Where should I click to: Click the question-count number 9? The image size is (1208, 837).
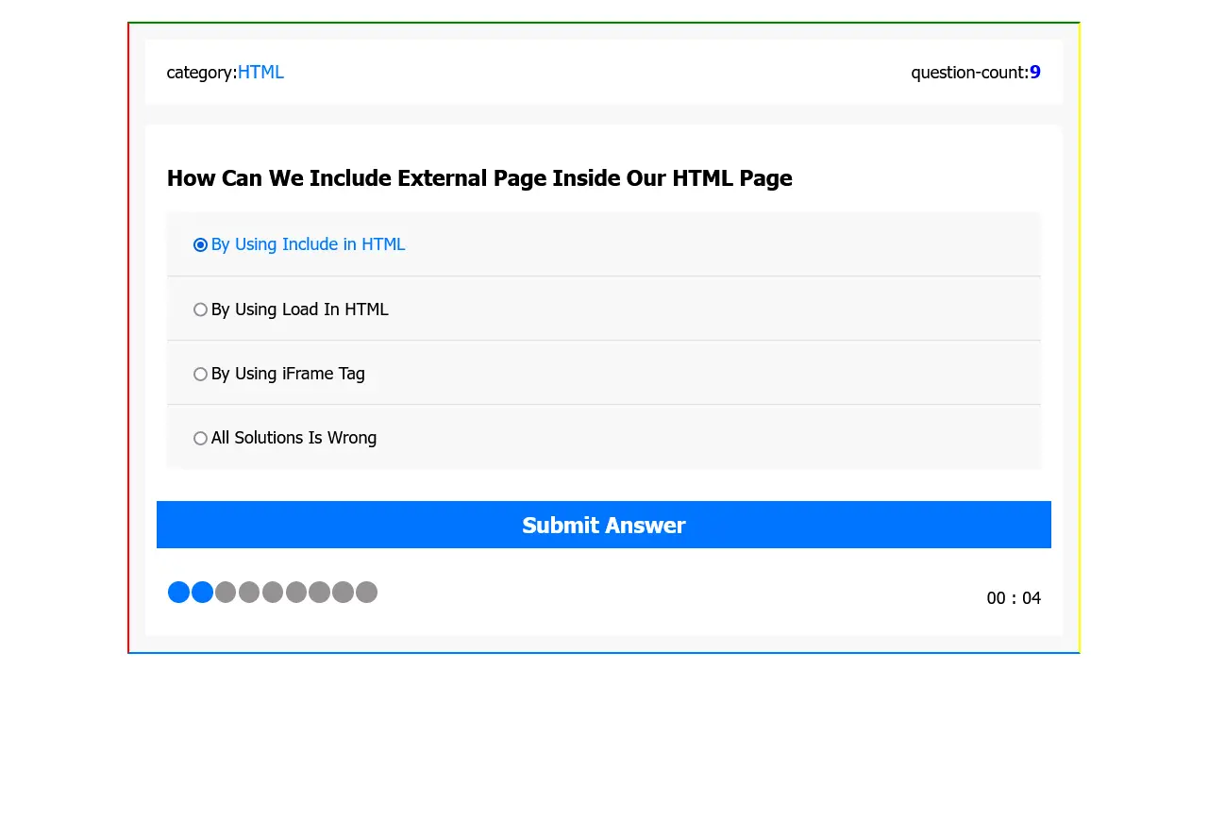(x=1035, y=73)
